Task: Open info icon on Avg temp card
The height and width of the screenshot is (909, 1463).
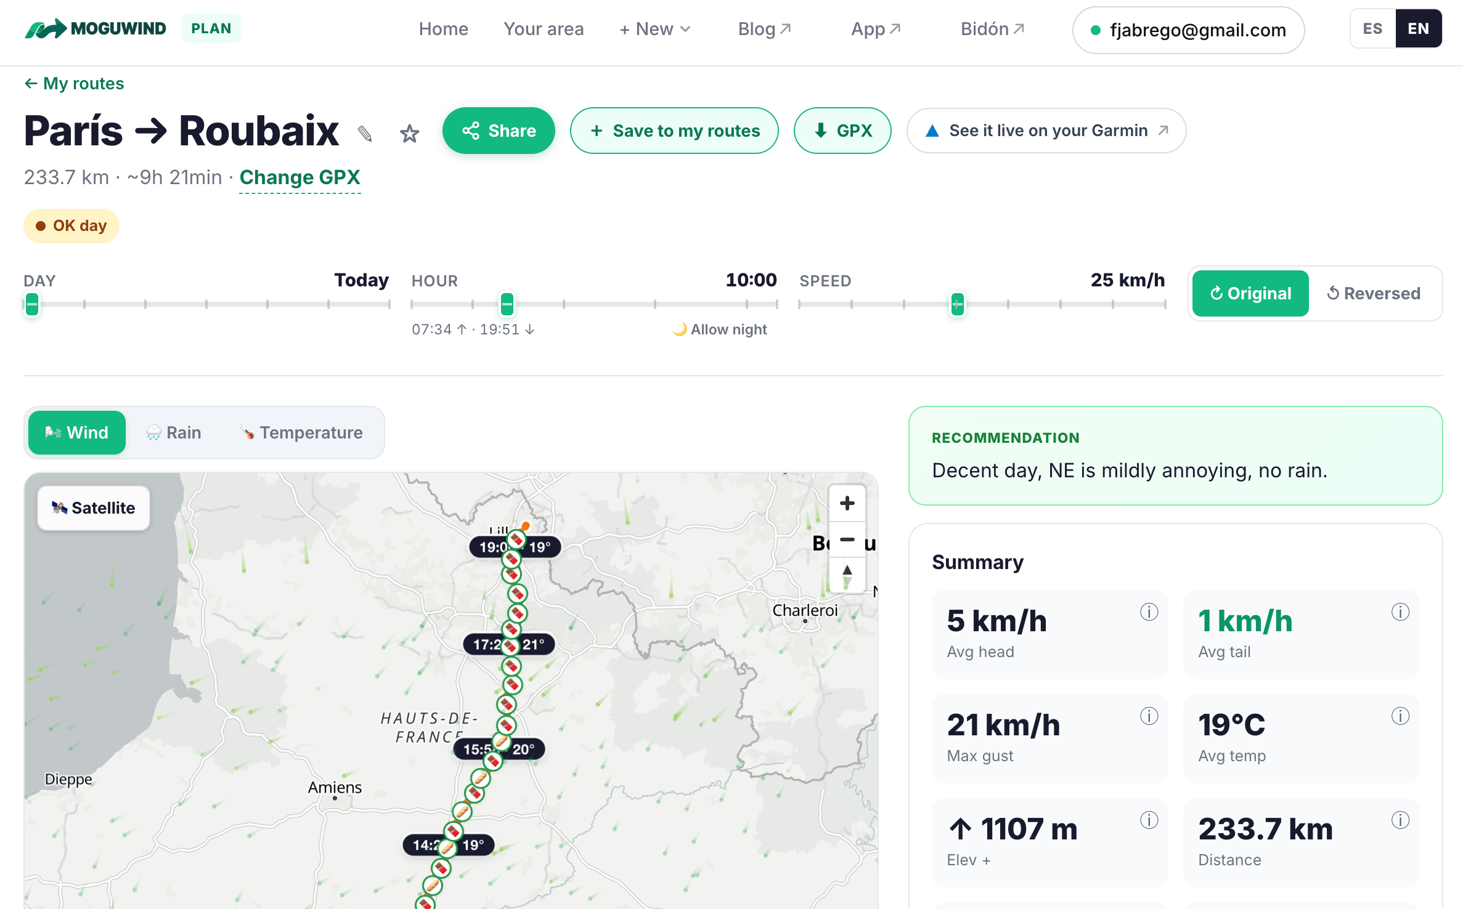Action: (x=1400, y=716)
